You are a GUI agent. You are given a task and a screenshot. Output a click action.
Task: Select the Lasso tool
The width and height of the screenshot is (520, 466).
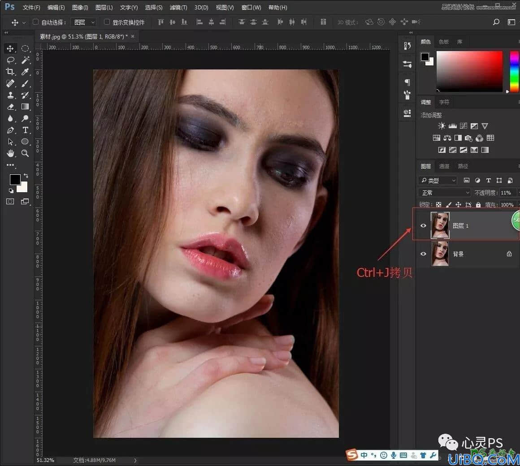[x=10, y=60]
